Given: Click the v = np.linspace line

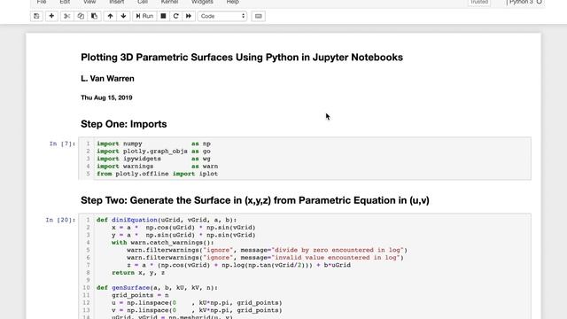Looking at the screenshot, I should coord(197,311).
